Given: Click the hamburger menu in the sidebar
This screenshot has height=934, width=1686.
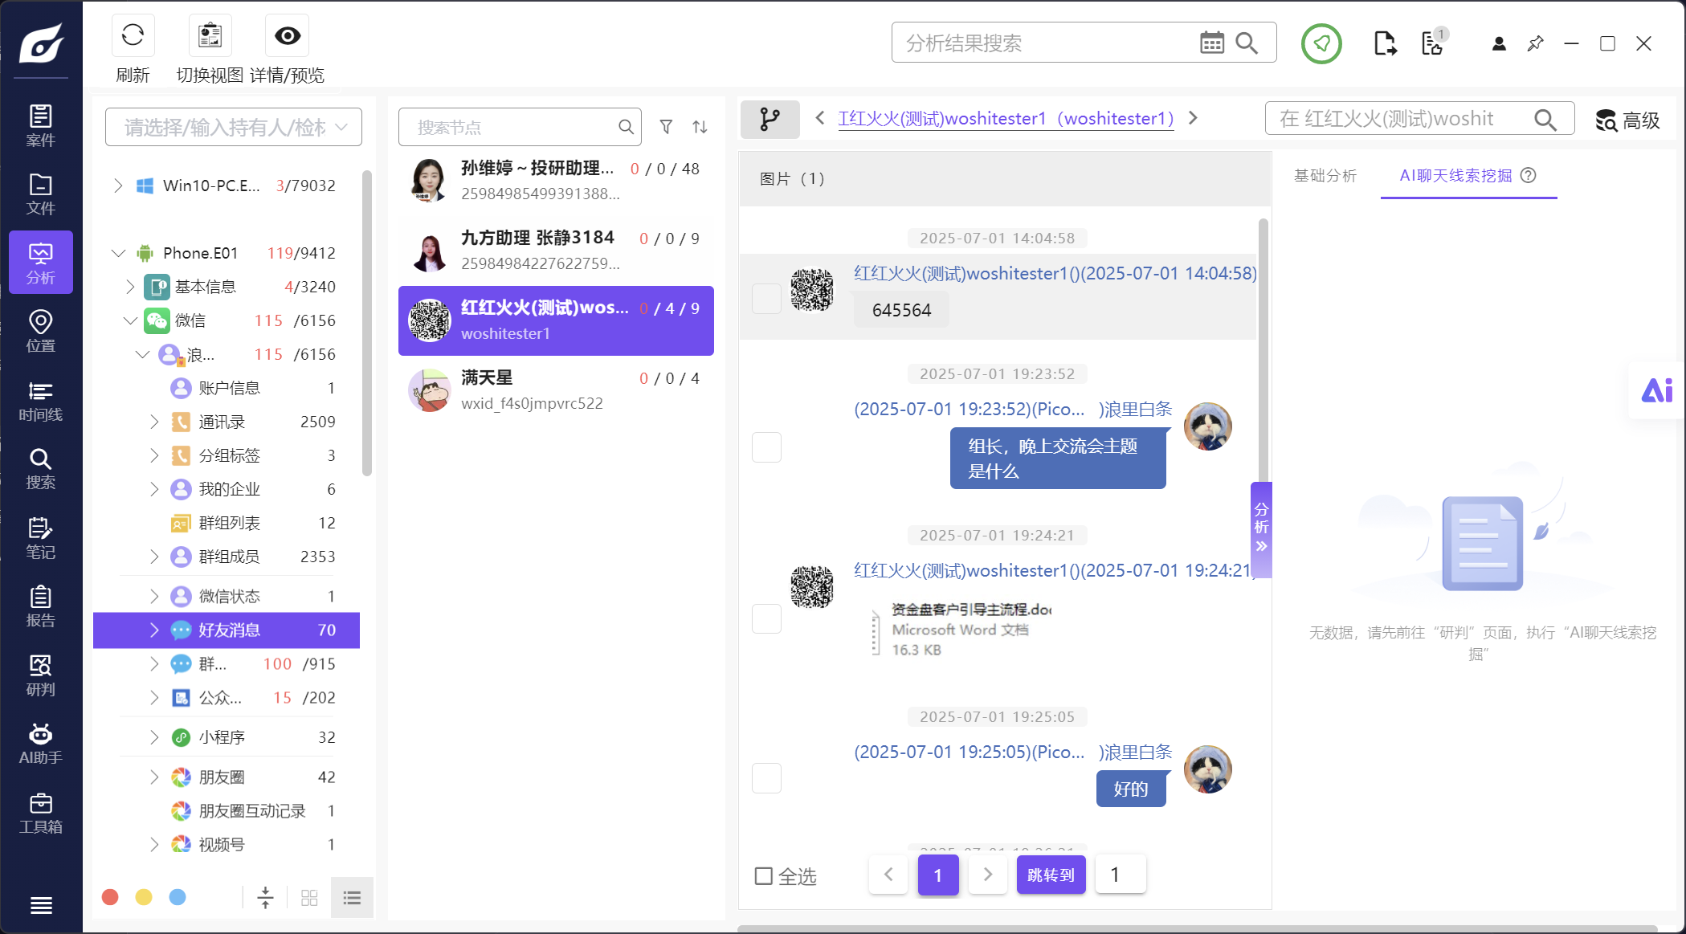Looking at the screenshot, I should pos(41,905).
